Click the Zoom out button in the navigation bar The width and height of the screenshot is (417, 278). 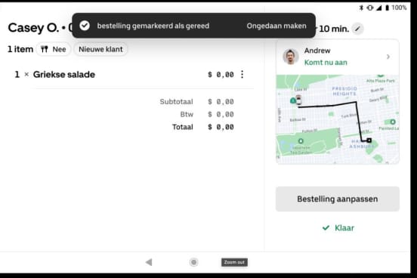(234, 262)
